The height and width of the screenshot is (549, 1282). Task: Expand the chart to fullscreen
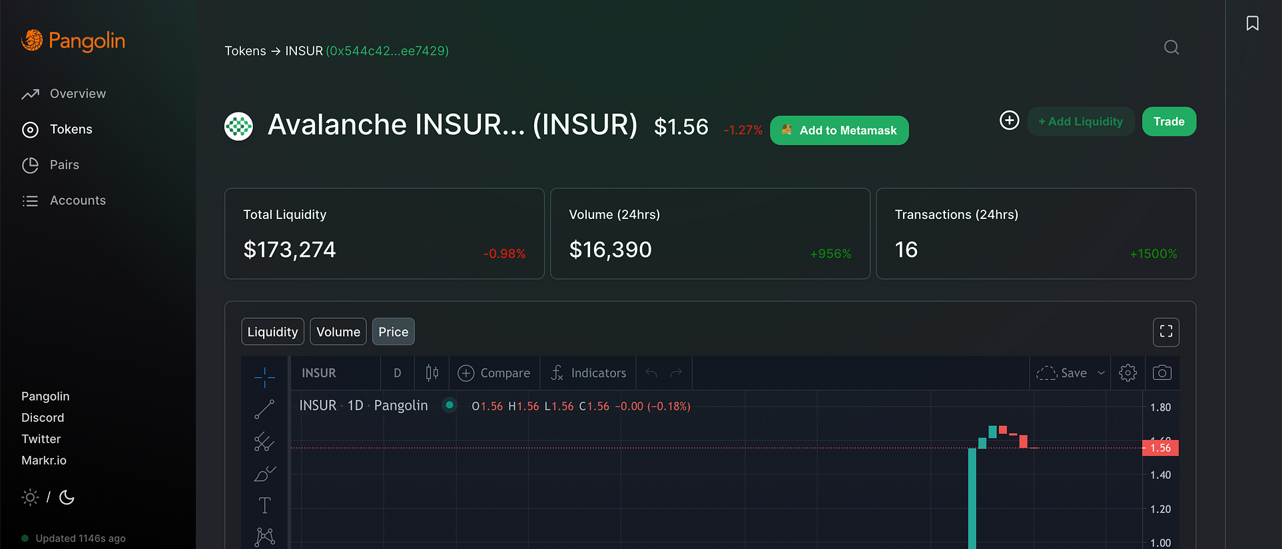coord(1166,331)
